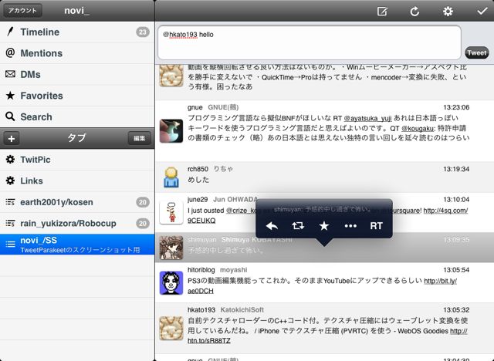Open the Mentions section

click(x=77, y=53)
